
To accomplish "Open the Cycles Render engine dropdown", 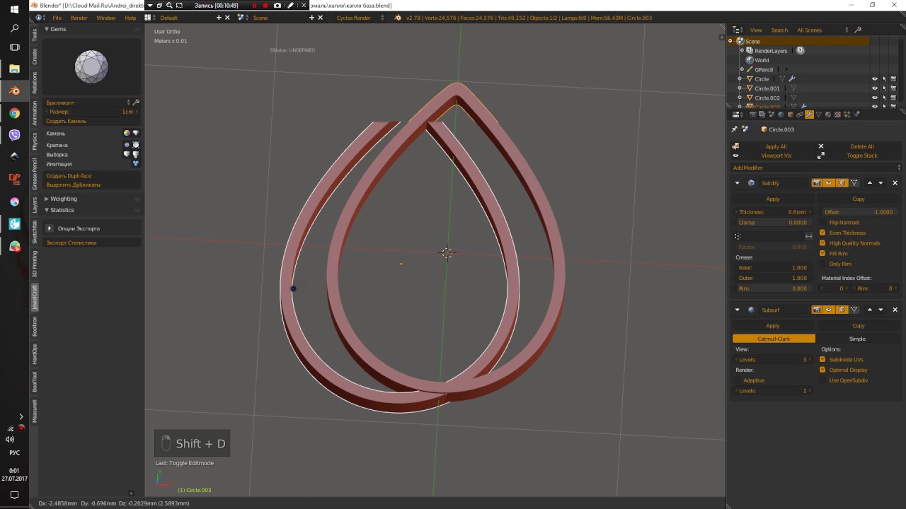I will 359,18.
